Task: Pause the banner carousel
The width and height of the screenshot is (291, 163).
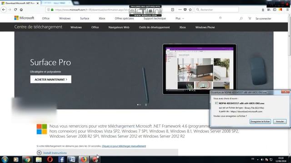Action: tap(146, 105)
